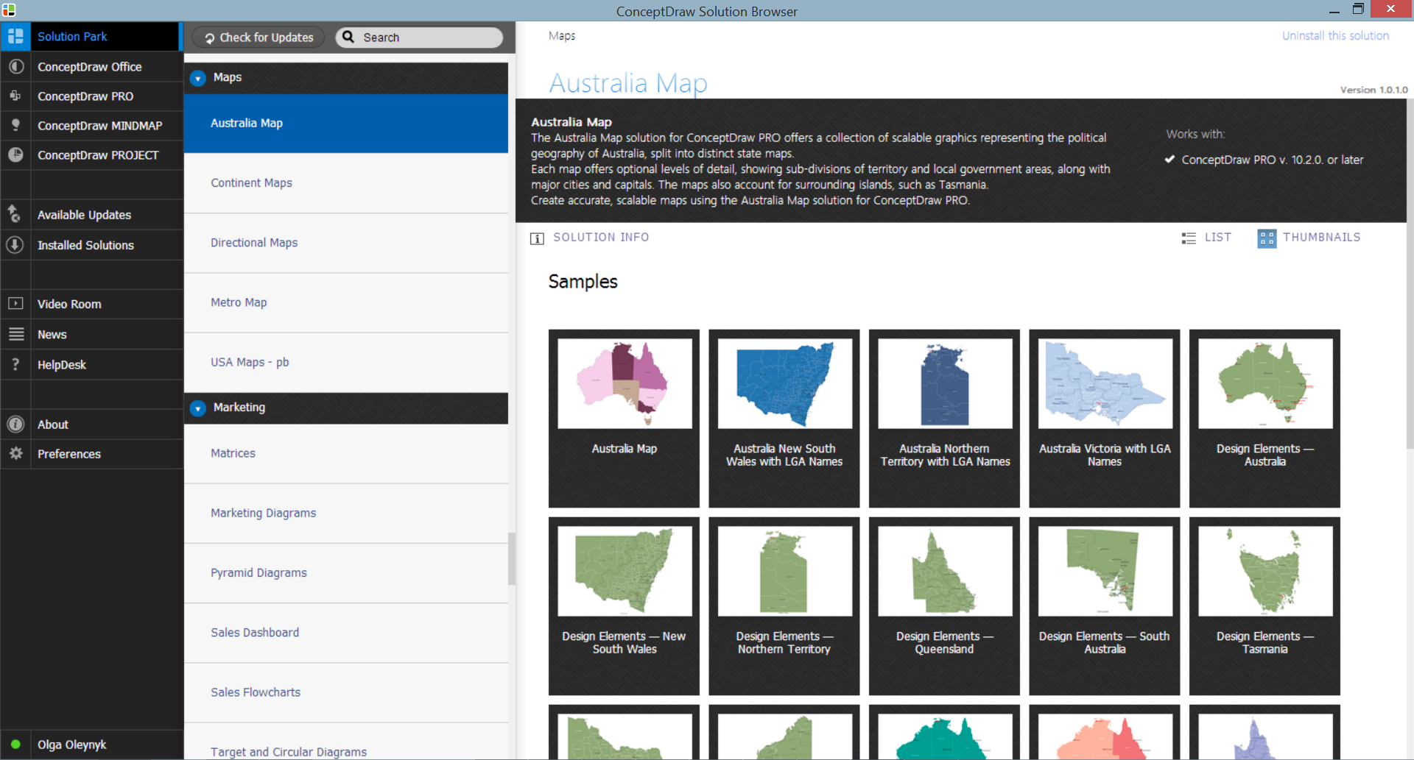The image size is (1414, 760).
Task: Click the ConceptDraw Office icon
Action: click(15, 66)
